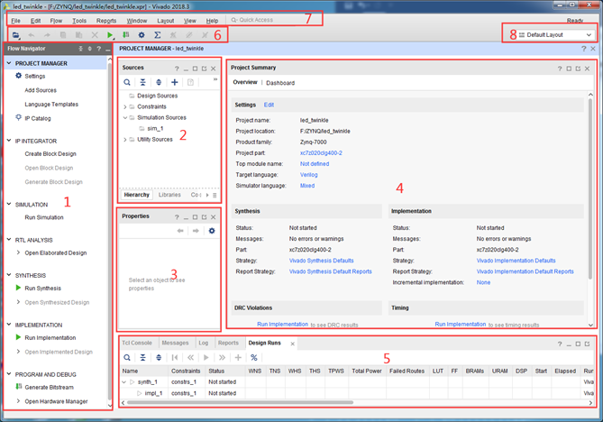Collapse all in the Sources panel
The image size is (603, 422).
(x=142, y=82)
